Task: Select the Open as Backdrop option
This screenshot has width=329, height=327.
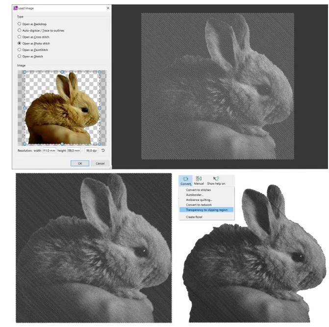Action: coord(20,24)
